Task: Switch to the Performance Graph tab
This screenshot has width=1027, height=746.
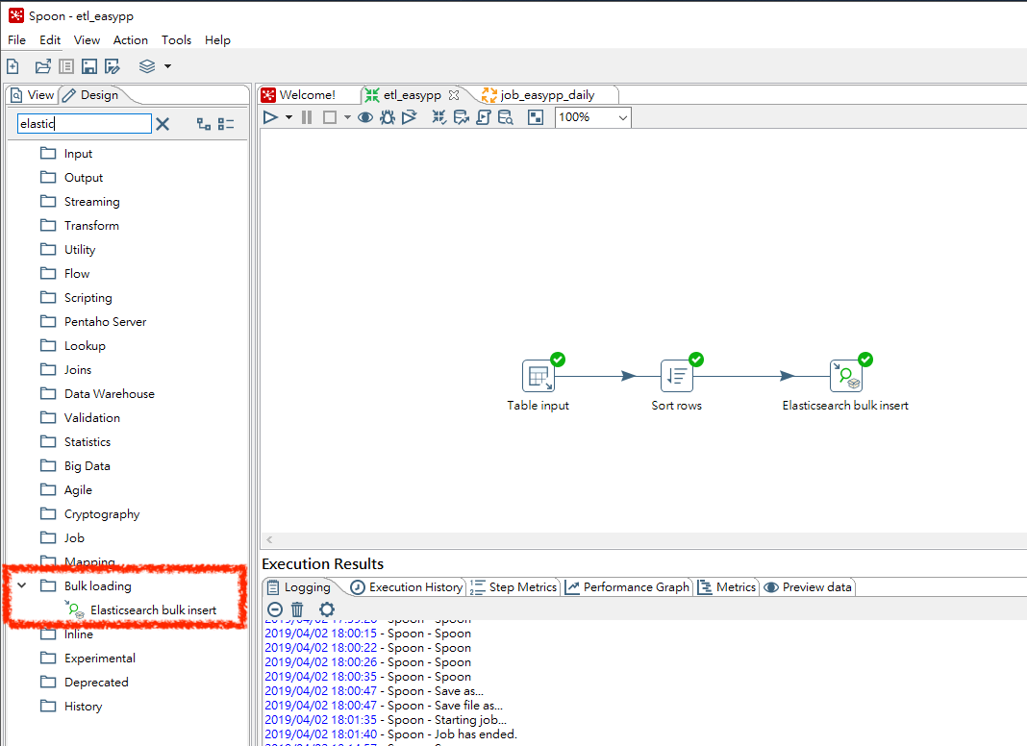Action: click(628, 587)
